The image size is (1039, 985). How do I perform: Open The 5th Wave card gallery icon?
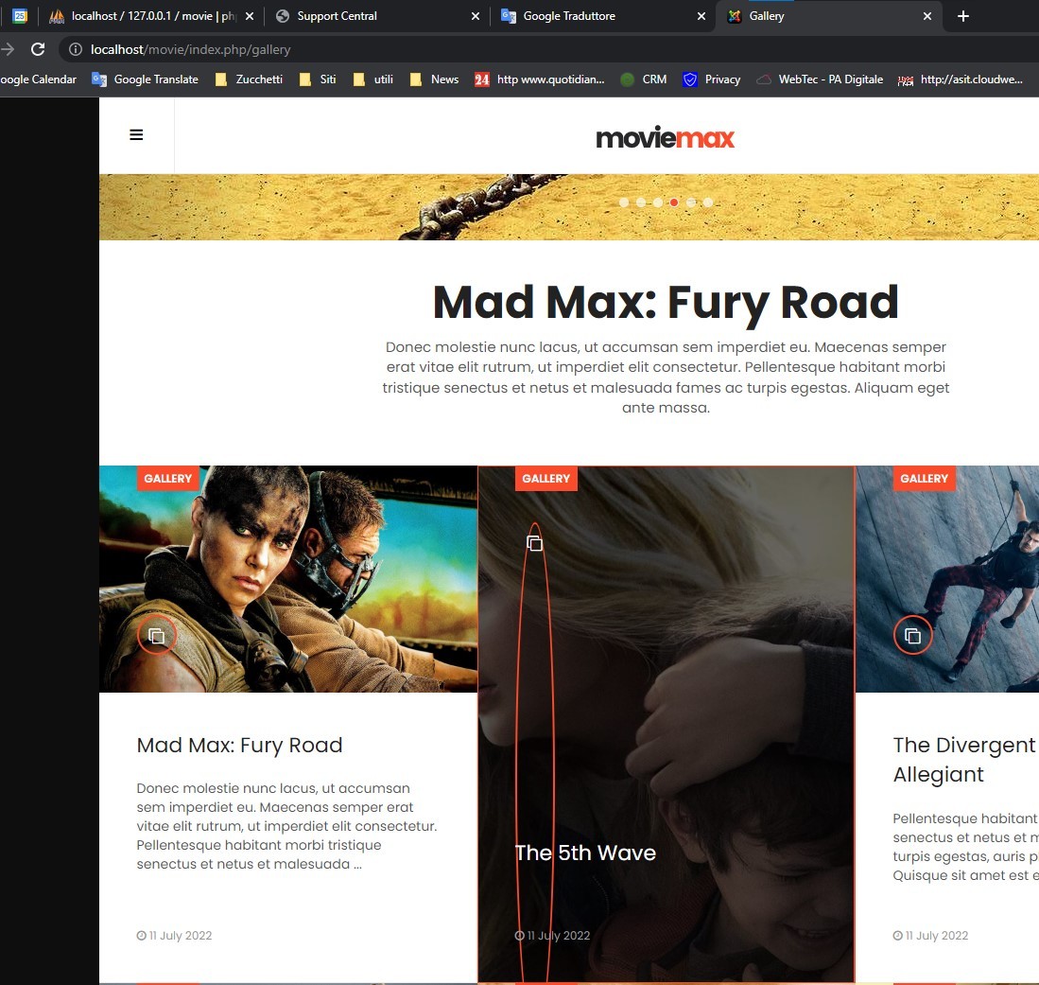534,543
